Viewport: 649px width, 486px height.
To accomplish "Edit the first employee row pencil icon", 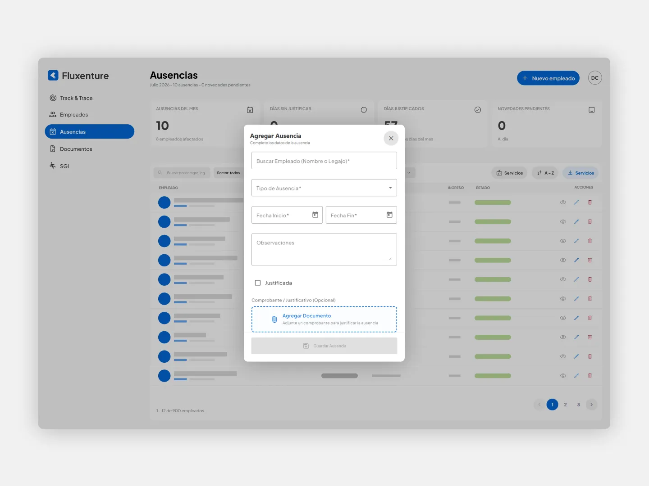I will coord(576,202).
